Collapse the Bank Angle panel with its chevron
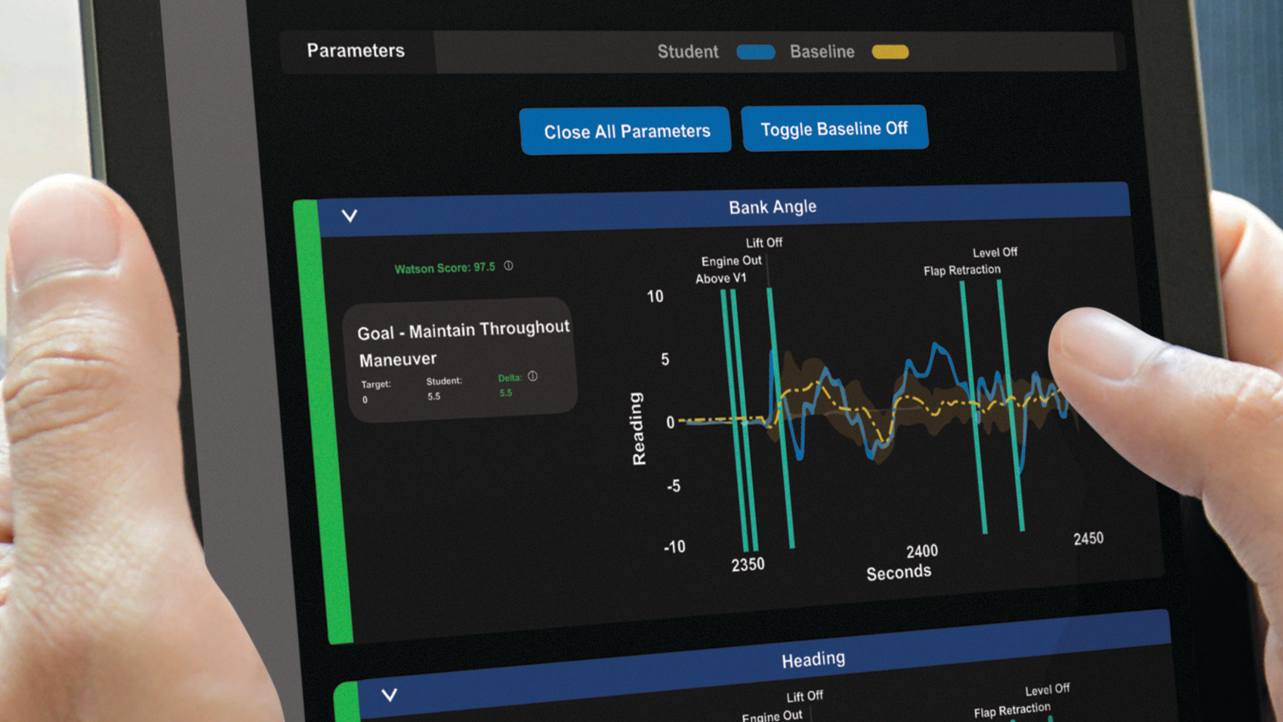Image resolution: width=1283 pixels, height=722 pixels. click(349, 217)
